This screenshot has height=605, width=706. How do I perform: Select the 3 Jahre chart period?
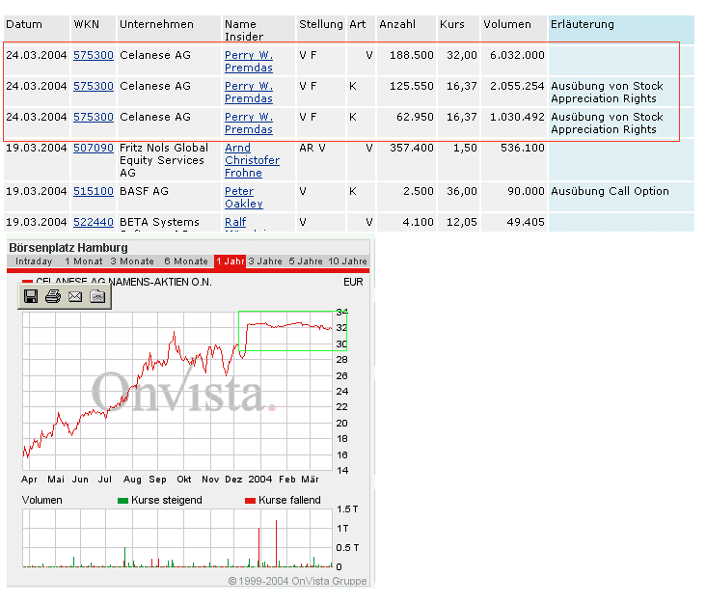pyautogui.click(x=265, y=261)
